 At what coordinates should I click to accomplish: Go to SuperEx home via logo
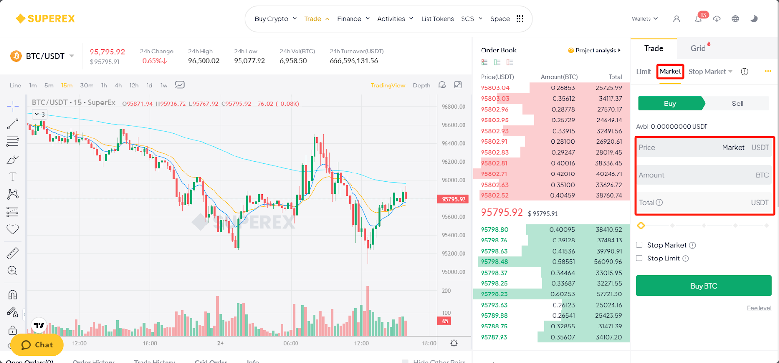pyautogui.click(x=45, y=18)
